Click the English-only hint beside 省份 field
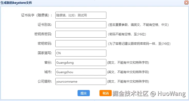 (128, 63)
